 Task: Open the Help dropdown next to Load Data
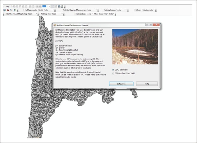pyautogui.click(x=111, y=14)
